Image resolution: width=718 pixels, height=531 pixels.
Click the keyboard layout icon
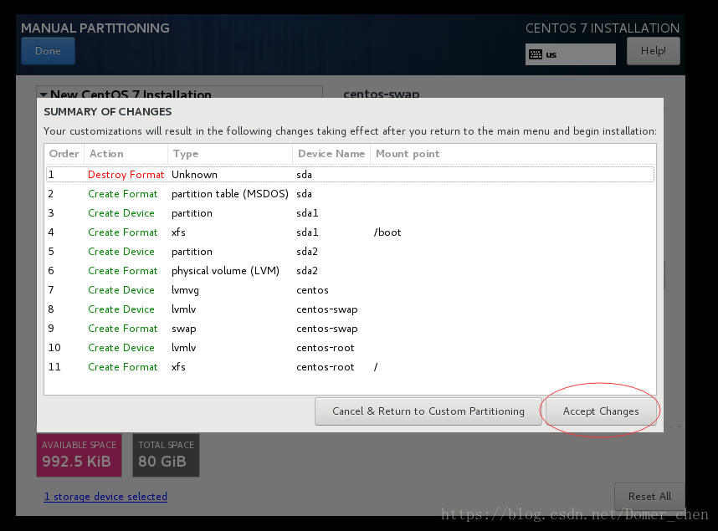[x=536, y=54]
